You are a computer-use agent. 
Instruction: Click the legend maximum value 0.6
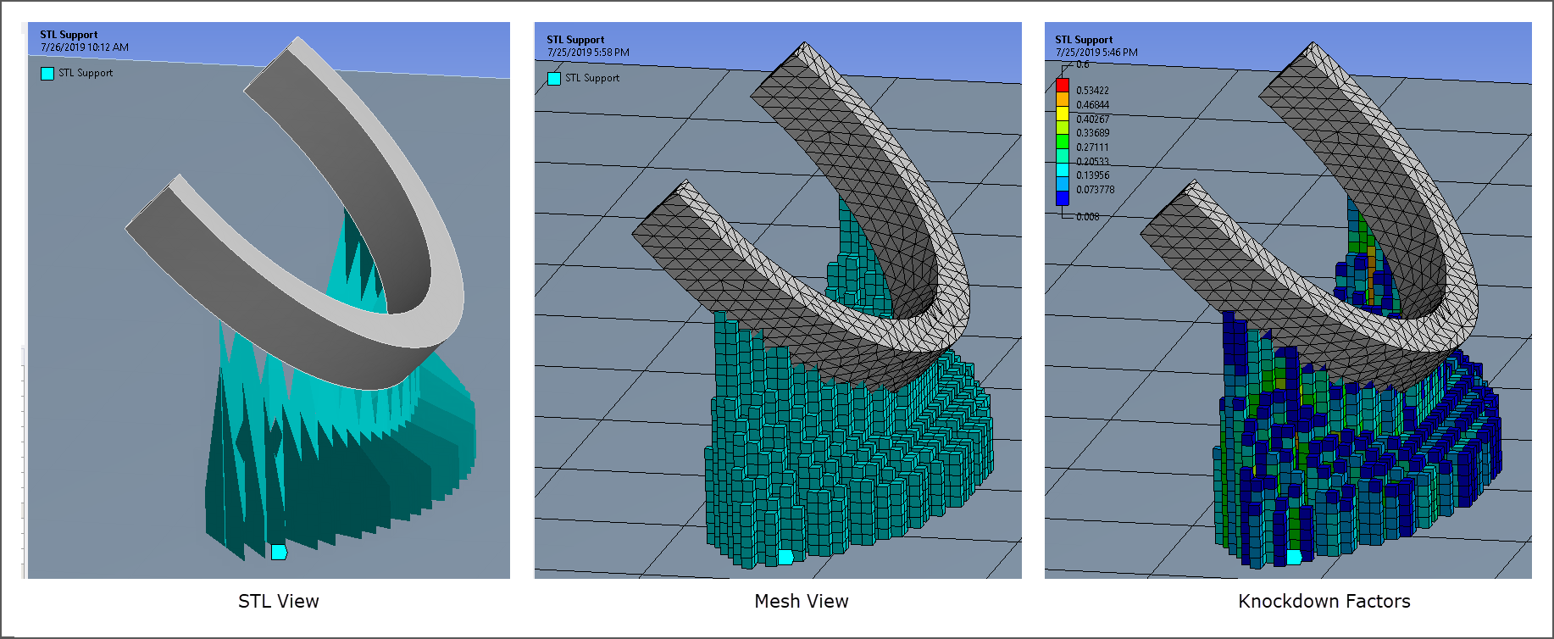pyautogui.click(x=1083, y=64)
